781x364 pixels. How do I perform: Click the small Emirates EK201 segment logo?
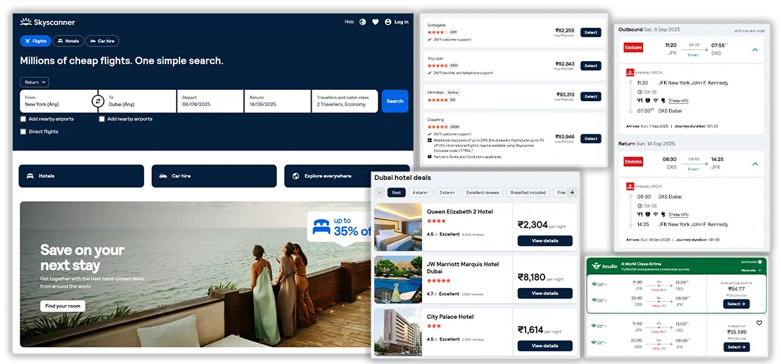630,186
